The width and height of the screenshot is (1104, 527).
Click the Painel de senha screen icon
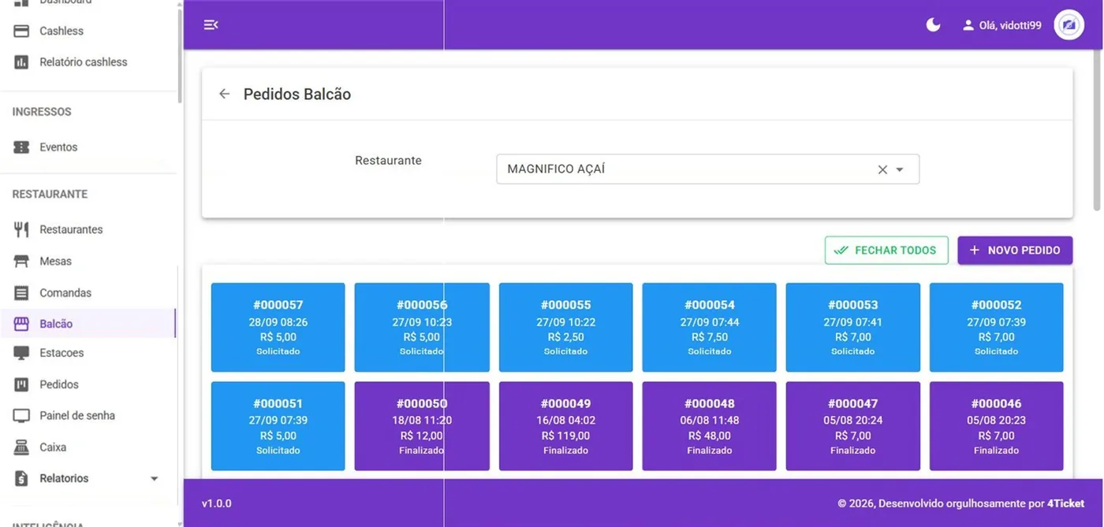[x=22, y=416]
